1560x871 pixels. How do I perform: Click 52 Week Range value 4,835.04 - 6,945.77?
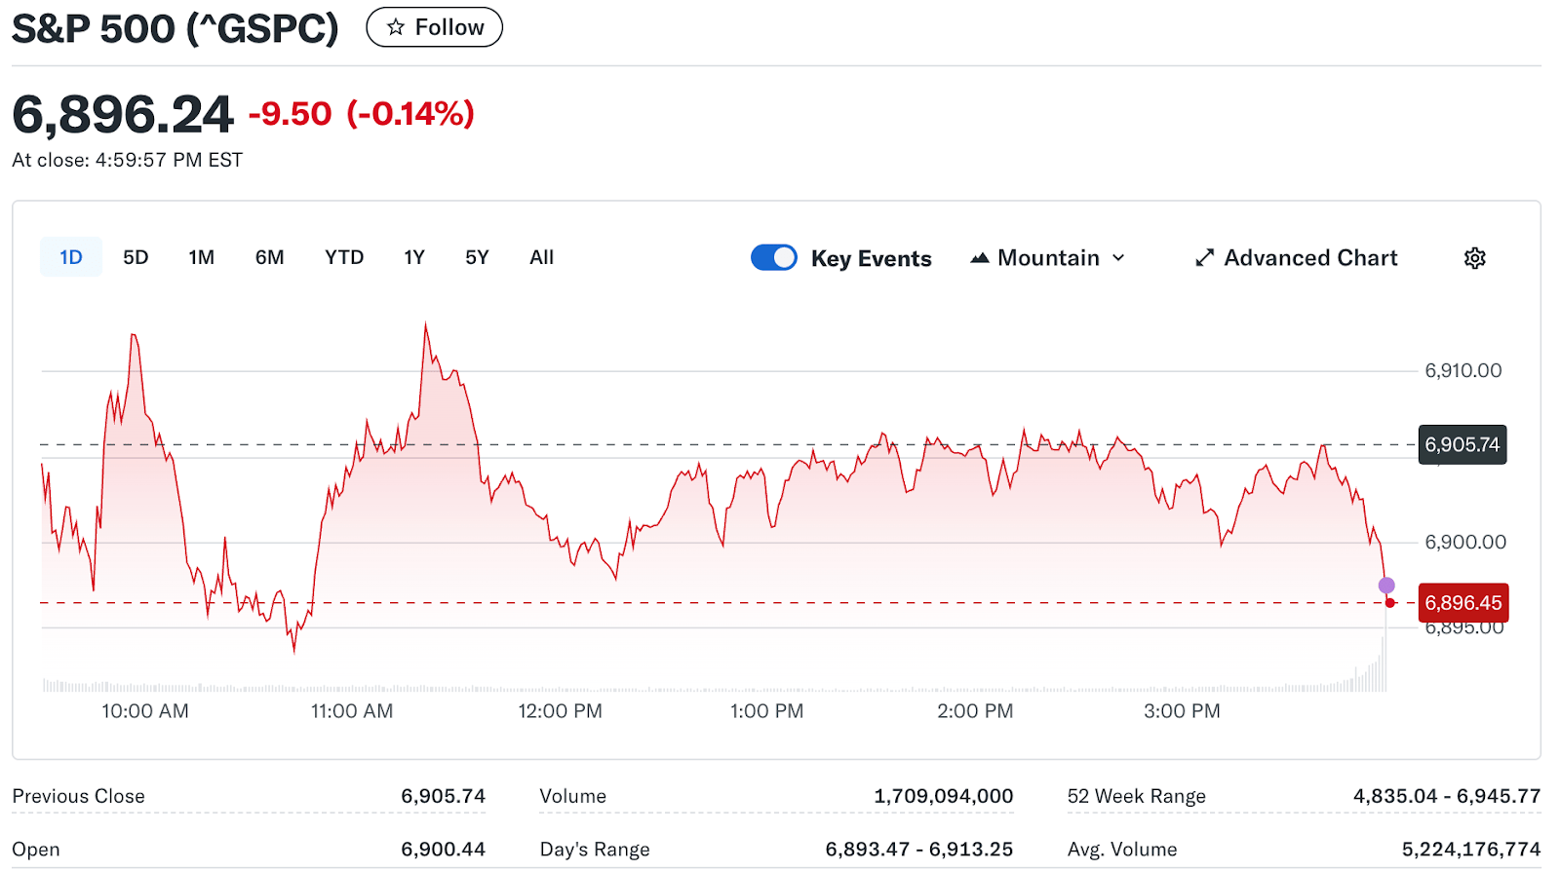tap(1447, 796)
